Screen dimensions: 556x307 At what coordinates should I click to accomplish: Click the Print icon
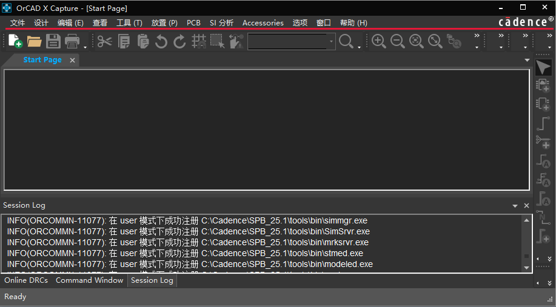(73, 41)
